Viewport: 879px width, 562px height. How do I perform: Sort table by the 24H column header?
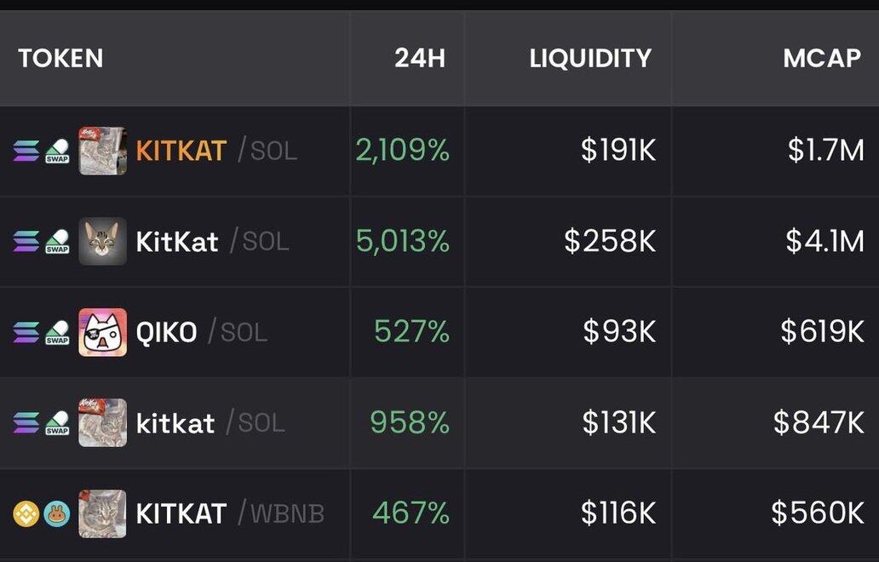(419, 58)
